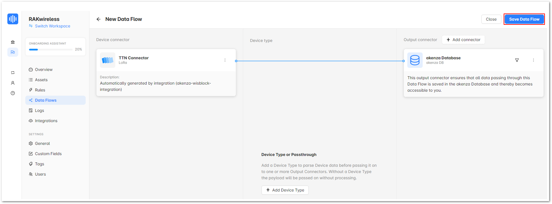Click the Assets list icon in sidebar
The width and height of the screenshot is (552, 204).
[x=31, y=80]
